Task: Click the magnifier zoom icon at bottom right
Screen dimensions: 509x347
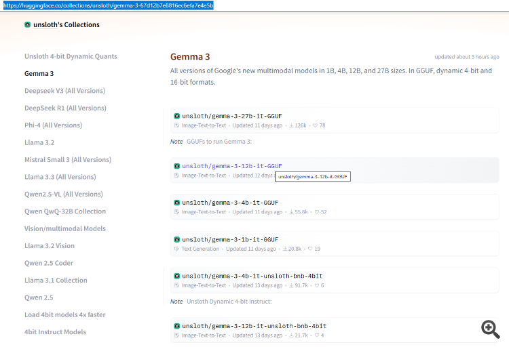Action: [x=490, y=329]
